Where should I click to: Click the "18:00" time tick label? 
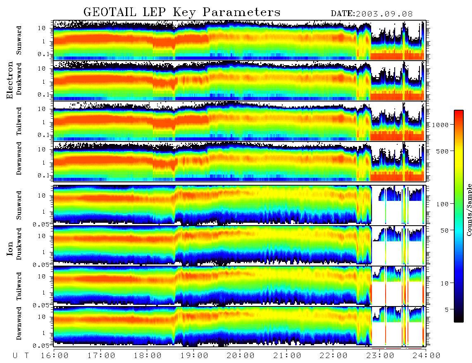(148, 356)
